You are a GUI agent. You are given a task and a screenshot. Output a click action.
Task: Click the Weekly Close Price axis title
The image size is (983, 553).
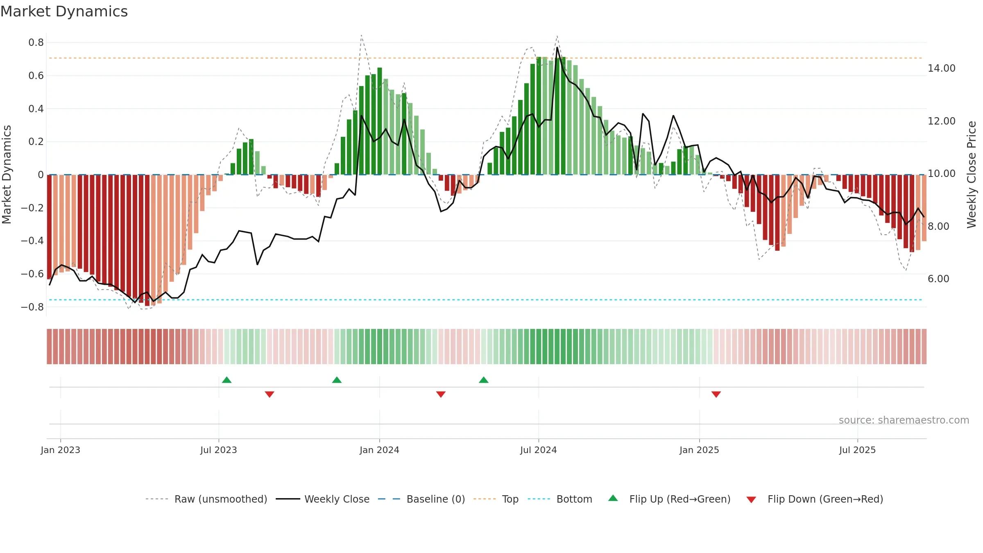(x=972, y=175)
